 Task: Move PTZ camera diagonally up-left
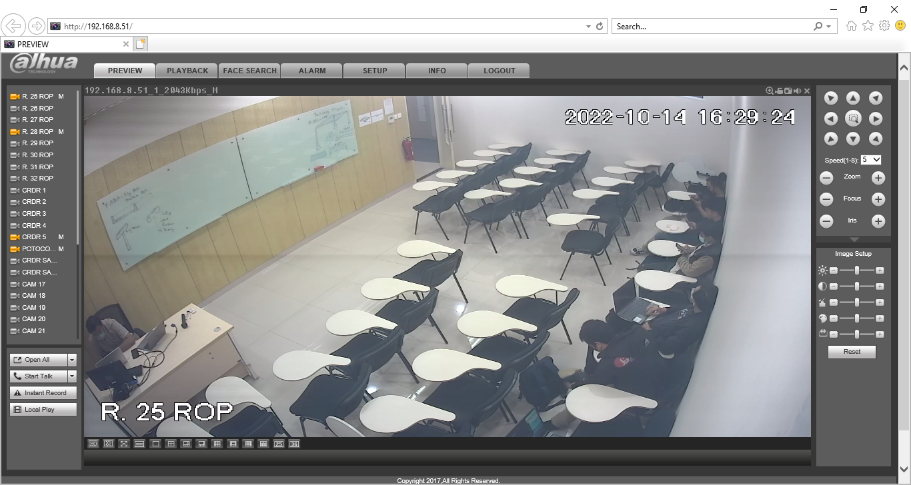[830, 98]
